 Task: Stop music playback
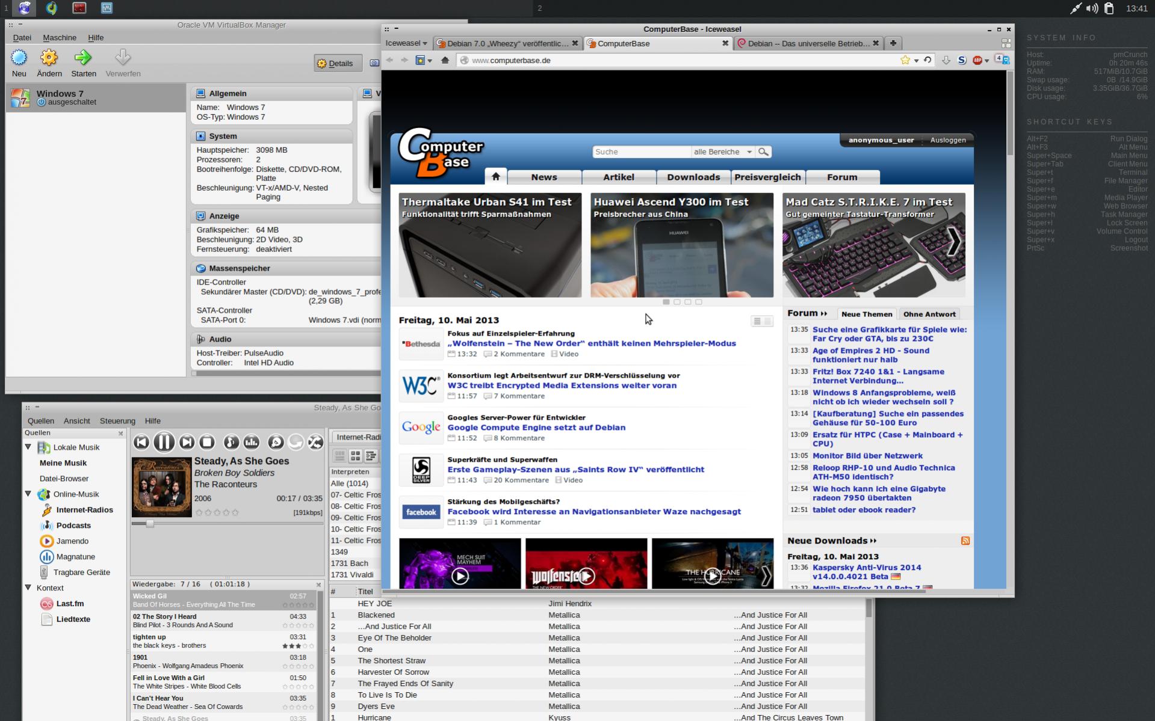click(207, 443)
